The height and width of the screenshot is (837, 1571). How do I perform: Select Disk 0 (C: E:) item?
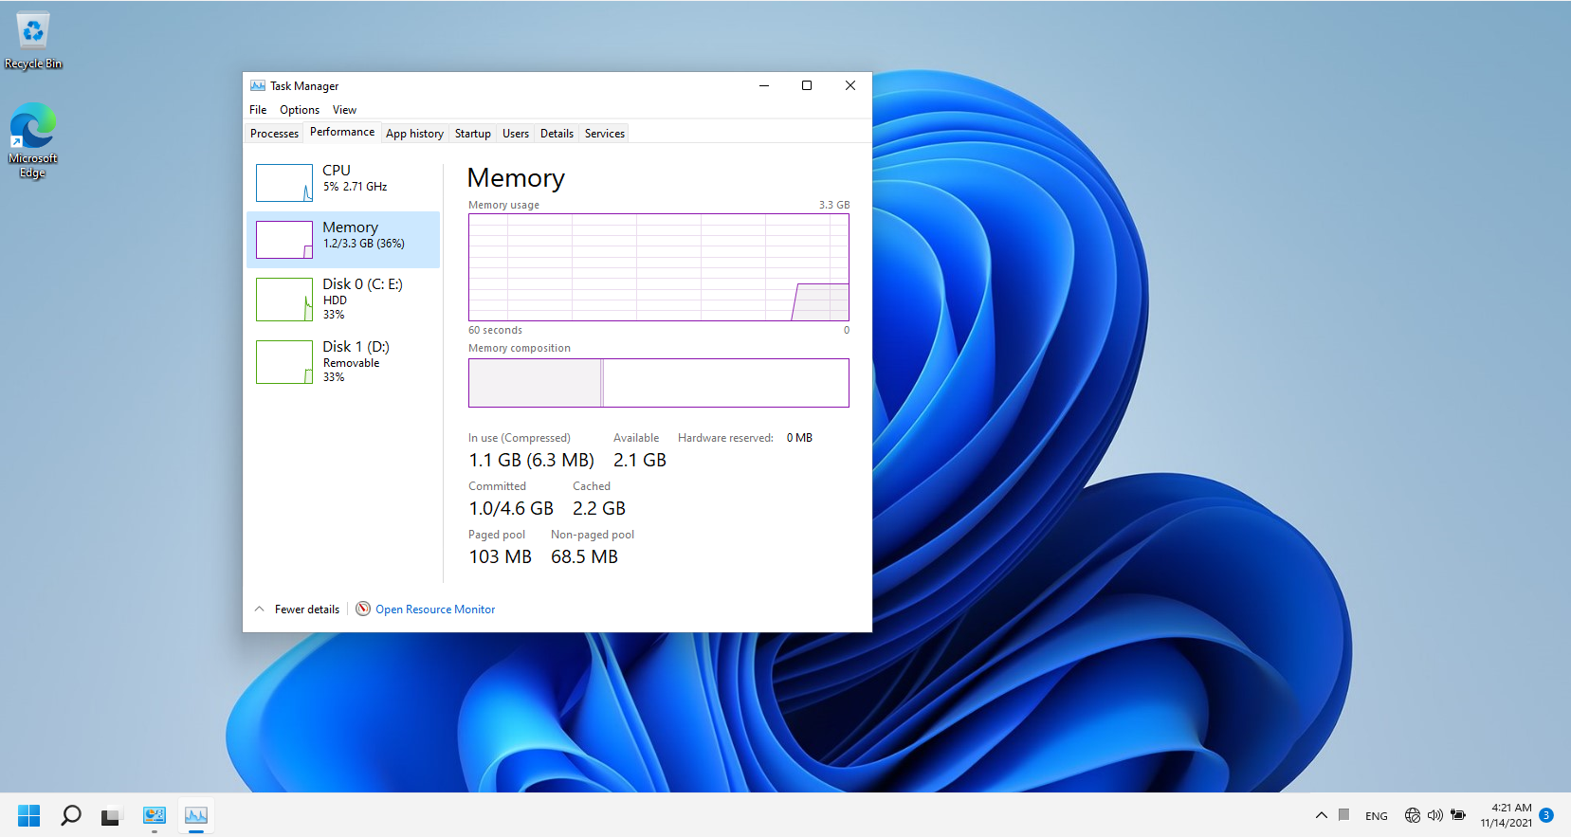click(x=343, y=299)
